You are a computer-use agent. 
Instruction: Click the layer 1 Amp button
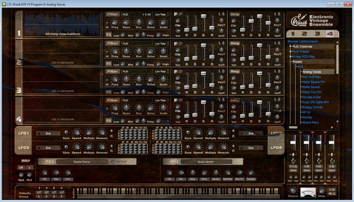[235, 14]
